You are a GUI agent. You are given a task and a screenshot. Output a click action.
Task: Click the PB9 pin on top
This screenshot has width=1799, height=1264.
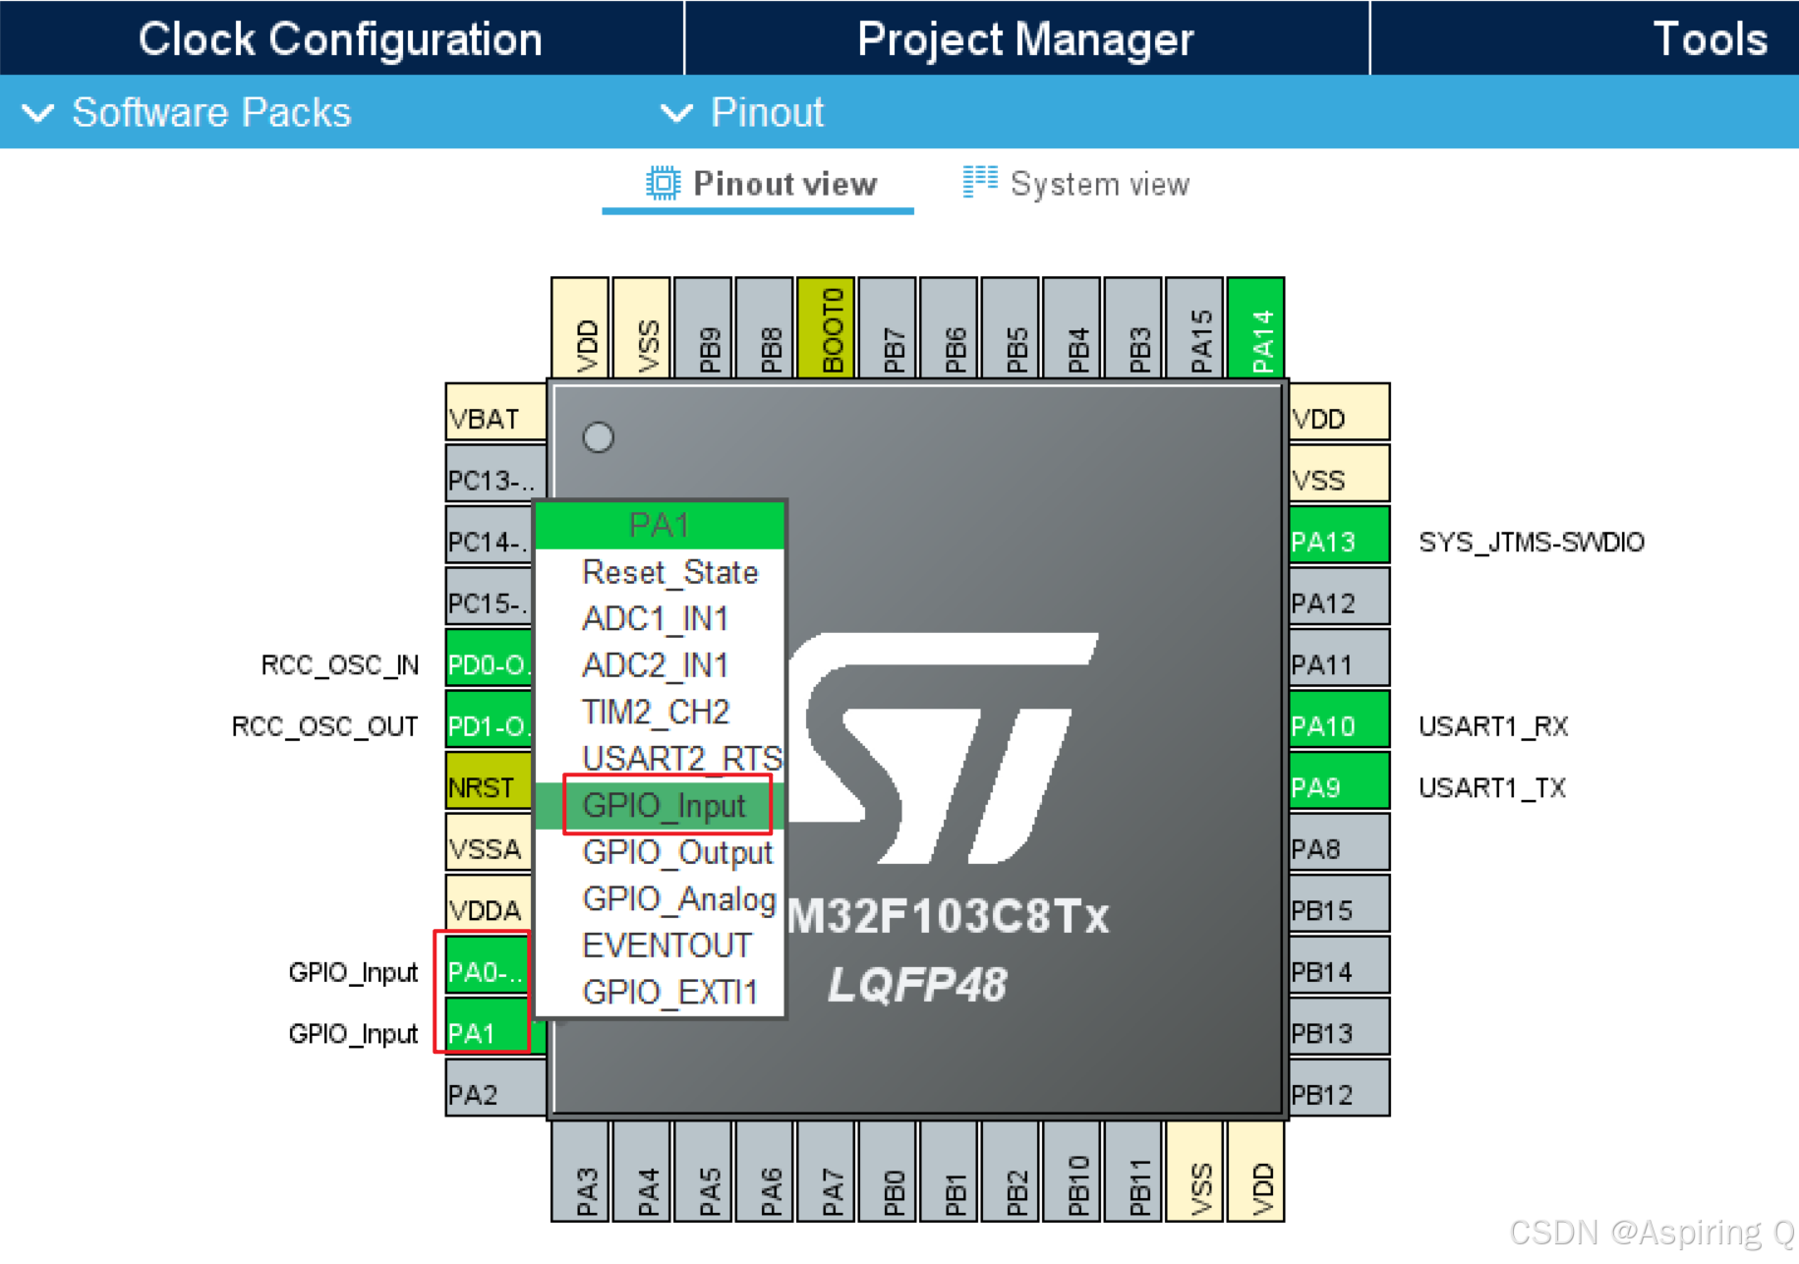click(703, 328)
